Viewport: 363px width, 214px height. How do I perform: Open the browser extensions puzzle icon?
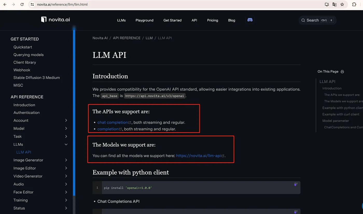[x=354, y=4]
